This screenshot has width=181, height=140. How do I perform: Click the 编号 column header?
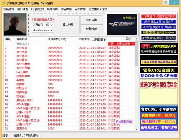(x=8, y=39)
